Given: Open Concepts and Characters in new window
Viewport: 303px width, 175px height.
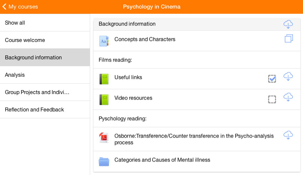Looking at the screenshot, I should click(289, 38).
